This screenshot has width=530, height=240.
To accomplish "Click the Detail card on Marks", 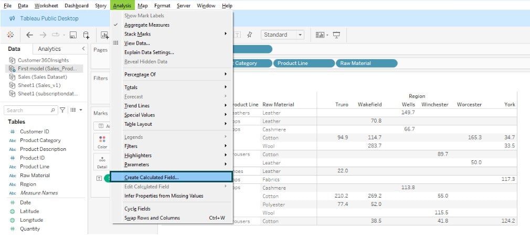I will point(102,162).
